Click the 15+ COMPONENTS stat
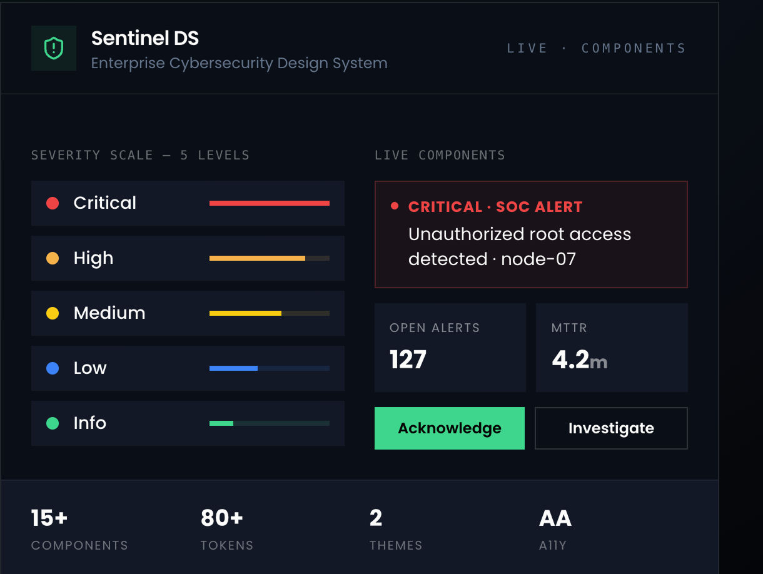This screenshot has height=574, width=763. [x=79, y=530]
